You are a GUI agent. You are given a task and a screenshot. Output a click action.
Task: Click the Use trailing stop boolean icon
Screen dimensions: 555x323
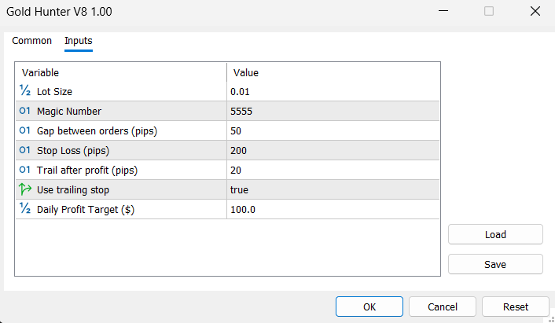(24, 190)
